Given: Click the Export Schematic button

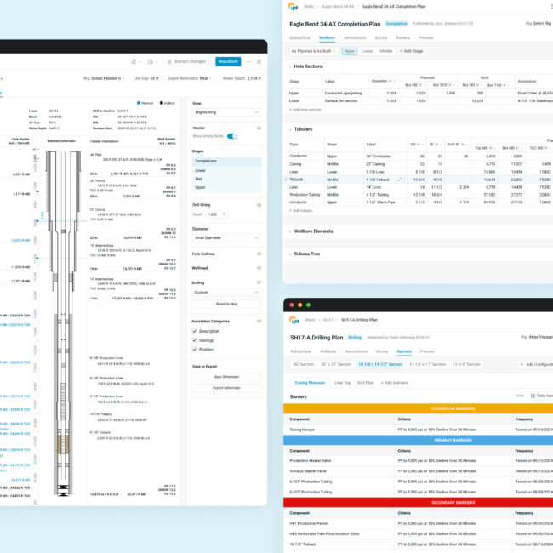Looking at the screenshot, I should pos(225,387).
